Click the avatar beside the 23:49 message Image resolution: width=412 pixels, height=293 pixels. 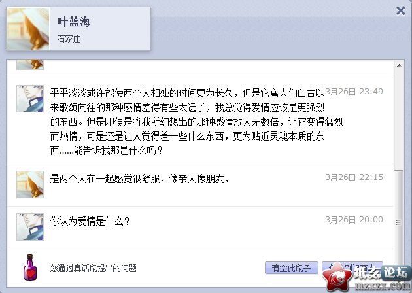[30, 99]
